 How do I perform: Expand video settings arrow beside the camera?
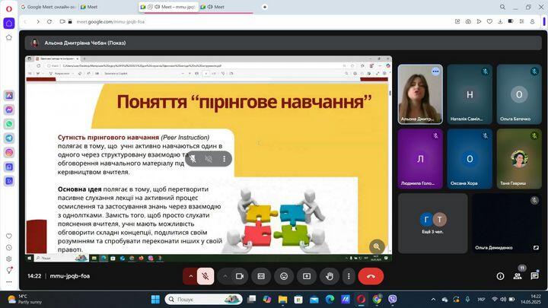click(x=225, y=276)
